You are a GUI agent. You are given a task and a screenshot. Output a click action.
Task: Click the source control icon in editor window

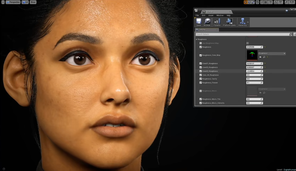(287, 11)
